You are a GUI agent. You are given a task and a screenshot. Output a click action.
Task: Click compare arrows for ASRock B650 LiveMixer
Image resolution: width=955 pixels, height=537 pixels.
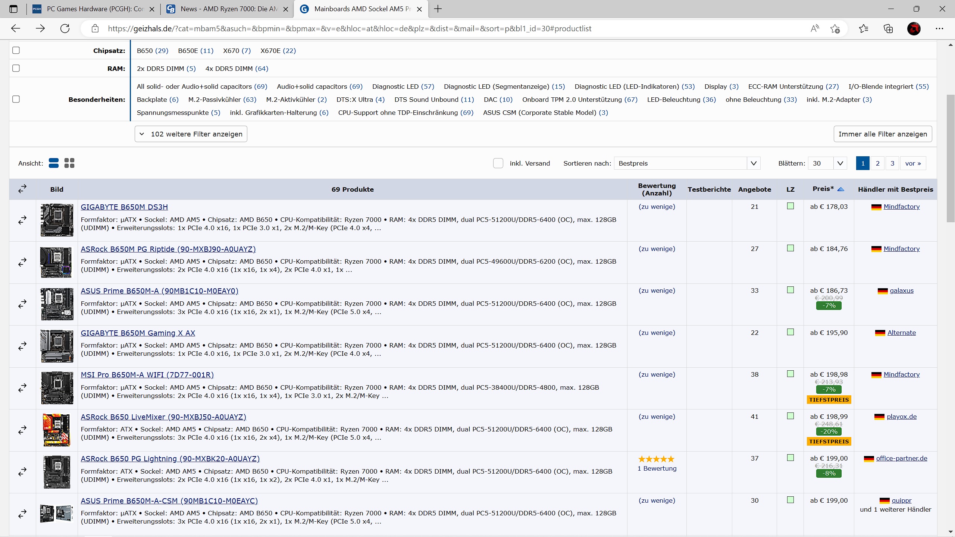(x=22, y=430)
